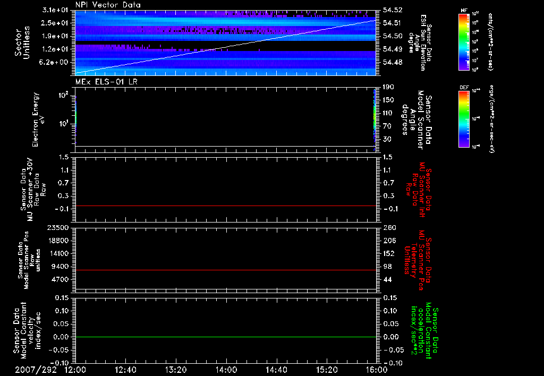Click the 44 telemetry tick value
Viewport: 544px width, 376px height.
[387, 279]
